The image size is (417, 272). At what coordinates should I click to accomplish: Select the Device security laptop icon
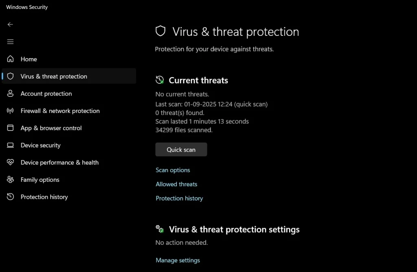coord(10,145)
